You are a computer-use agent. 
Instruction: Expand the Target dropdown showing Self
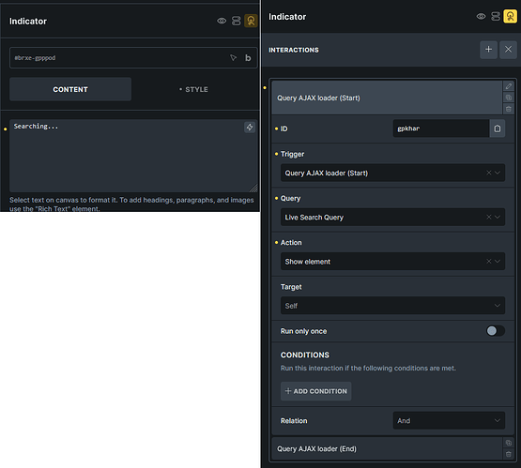click(392, 306)
